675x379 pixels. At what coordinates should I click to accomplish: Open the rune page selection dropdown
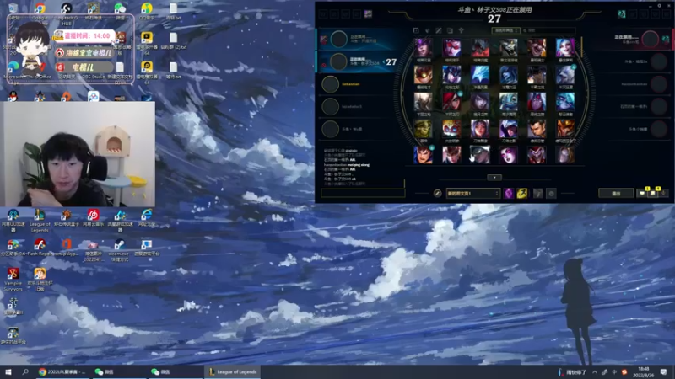coord(472,194)
